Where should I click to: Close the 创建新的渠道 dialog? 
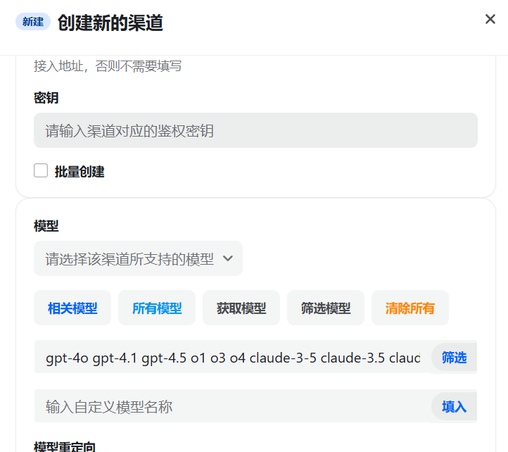[490, 19]
